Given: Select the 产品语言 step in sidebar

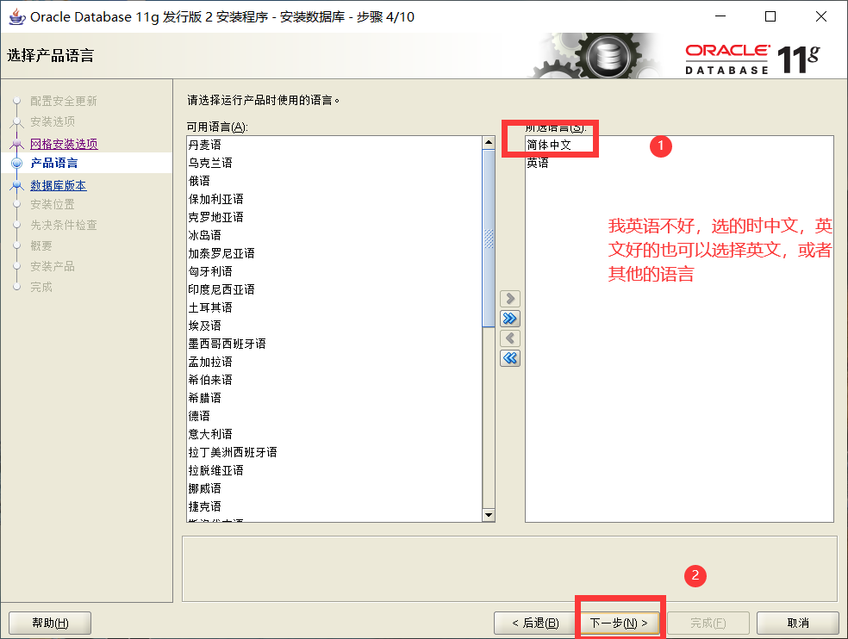Looking at the screenshot, I should coord(54,163).
